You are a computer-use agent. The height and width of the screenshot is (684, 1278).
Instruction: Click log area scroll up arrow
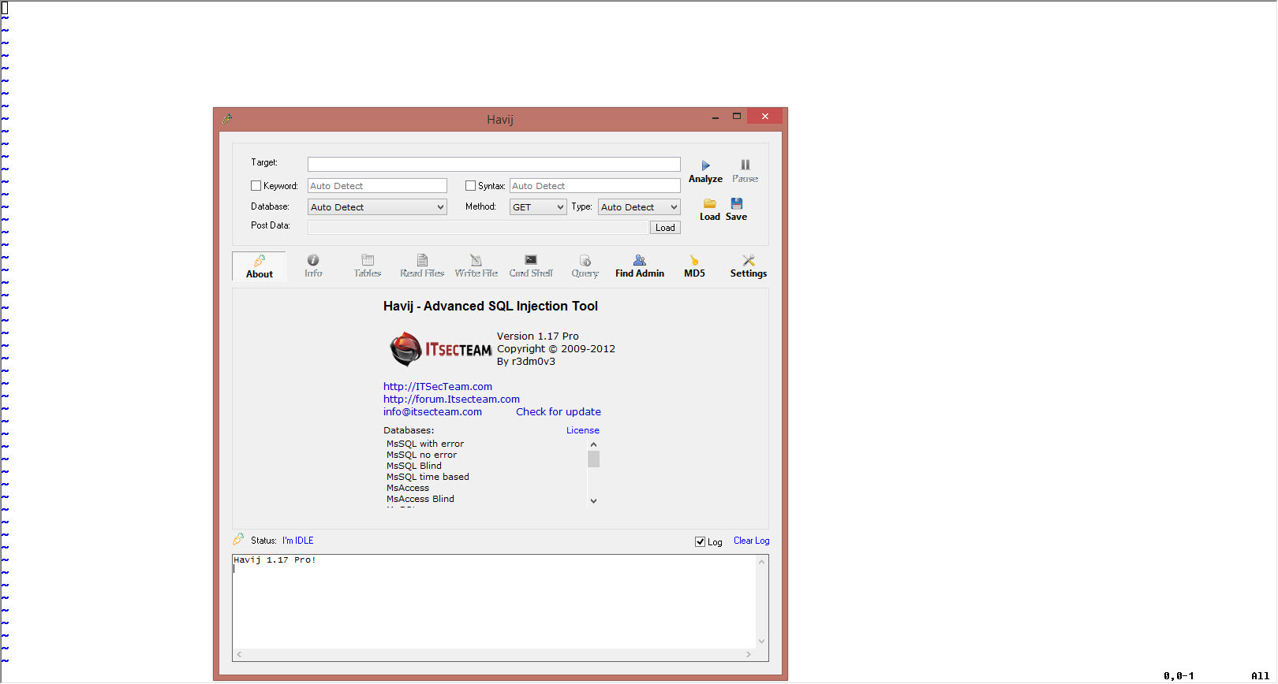pos(761,562)
